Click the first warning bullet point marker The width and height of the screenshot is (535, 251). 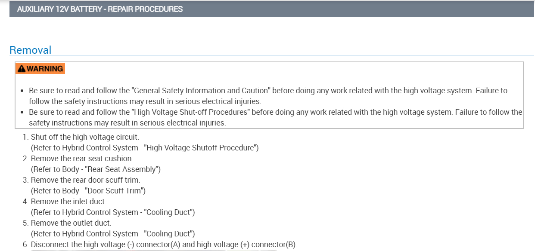(x=23, y=91)
